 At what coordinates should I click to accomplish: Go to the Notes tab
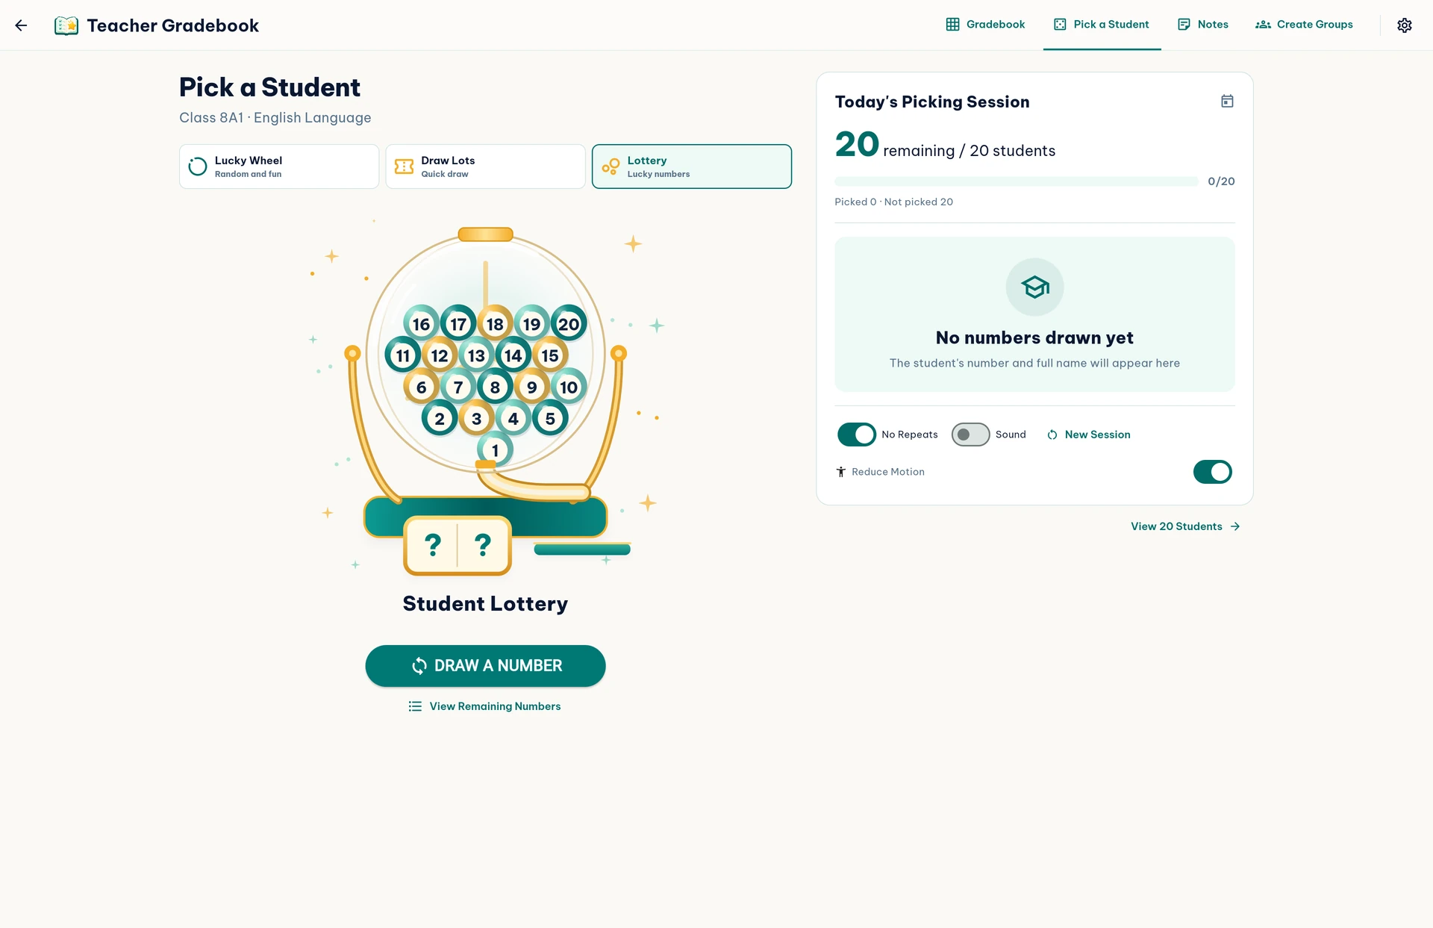pos(1203,25)
